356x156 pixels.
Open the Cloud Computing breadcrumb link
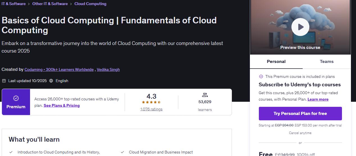(x=90, y=4)
